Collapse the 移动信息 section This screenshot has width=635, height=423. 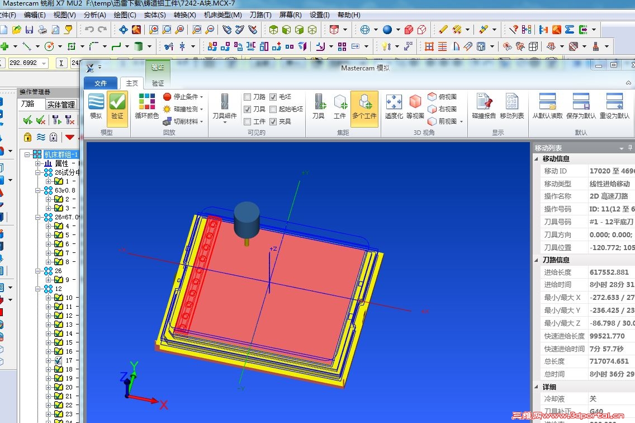[537, 158]
